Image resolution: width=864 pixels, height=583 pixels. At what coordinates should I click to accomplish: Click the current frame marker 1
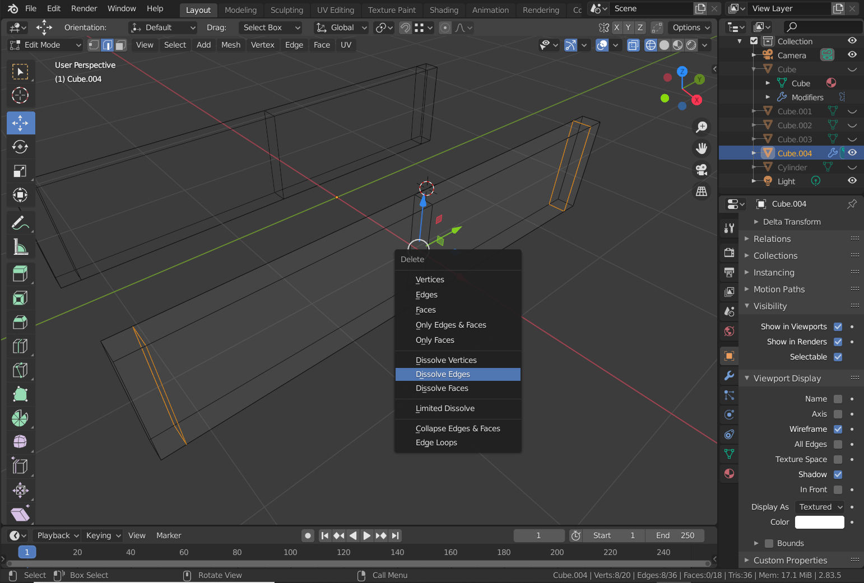coord(27,552)
